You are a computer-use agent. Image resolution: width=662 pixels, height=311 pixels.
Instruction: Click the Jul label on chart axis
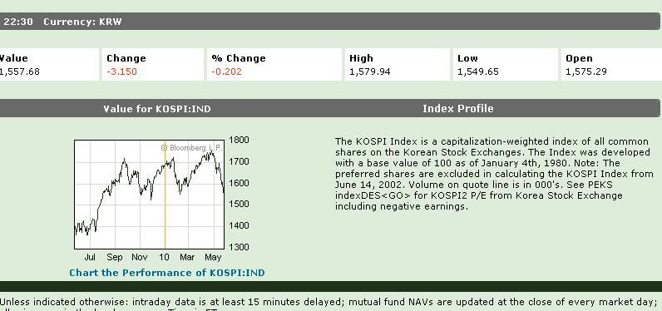point(90,257)
